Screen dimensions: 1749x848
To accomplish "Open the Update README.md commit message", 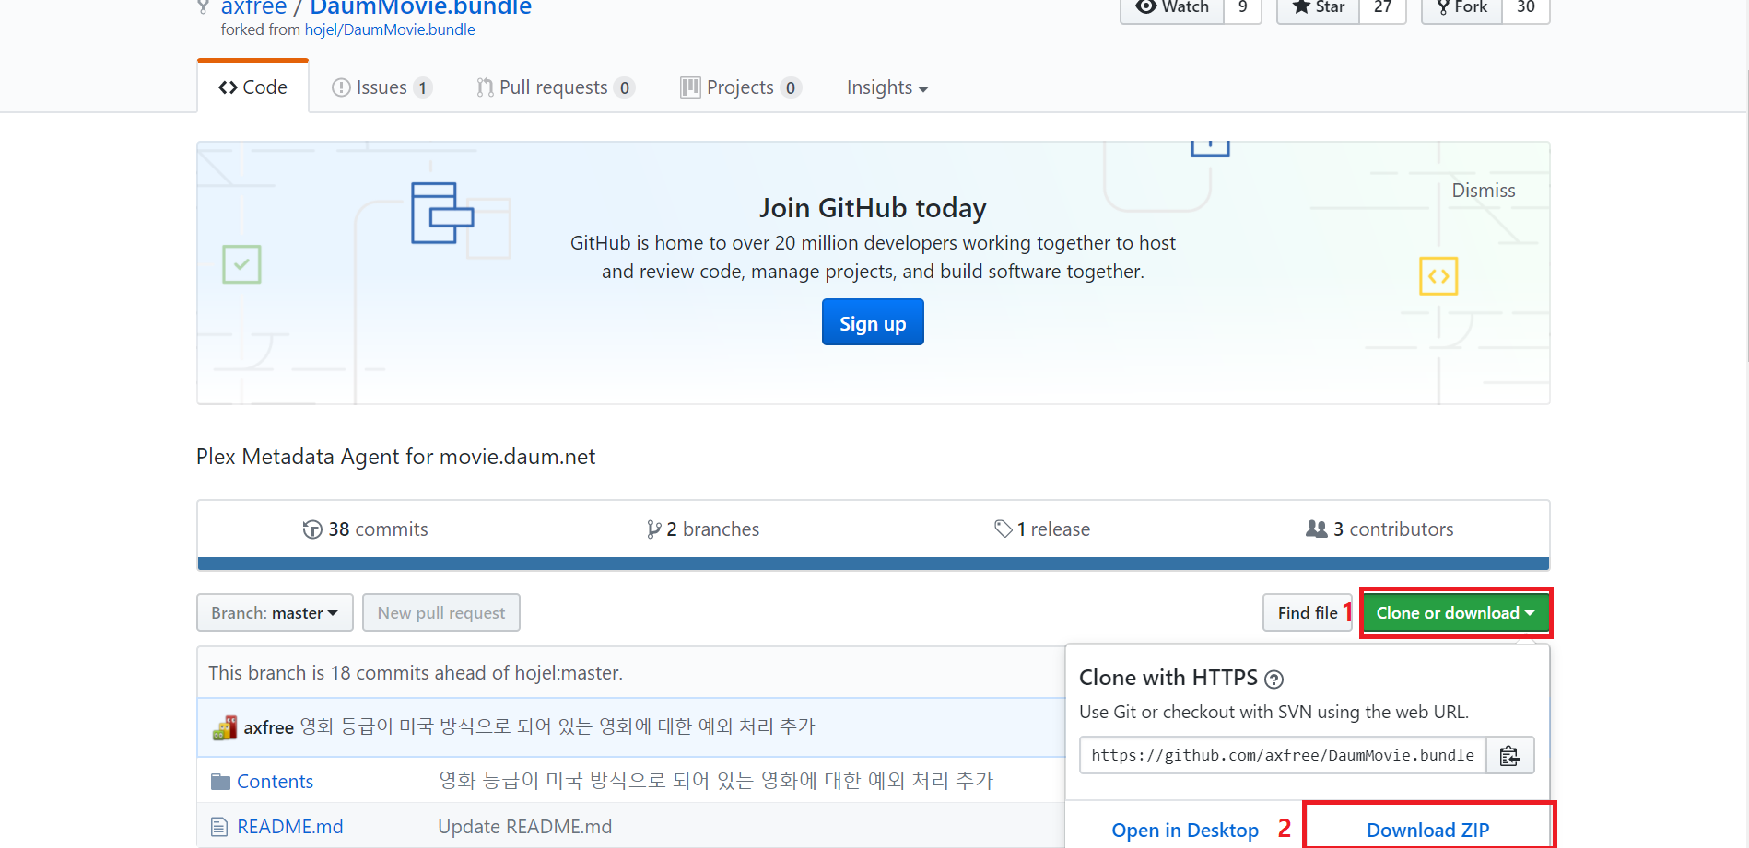I will [x=524, y=827].
